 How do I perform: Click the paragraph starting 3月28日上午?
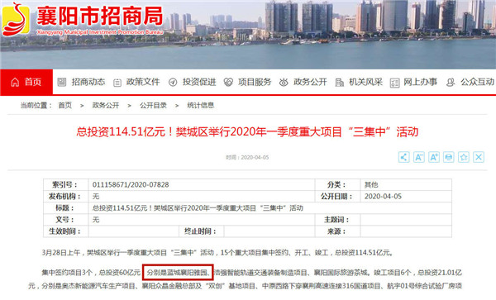click(x=217, y=253)
